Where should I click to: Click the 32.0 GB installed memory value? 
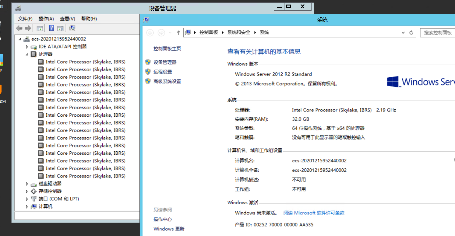301,119
